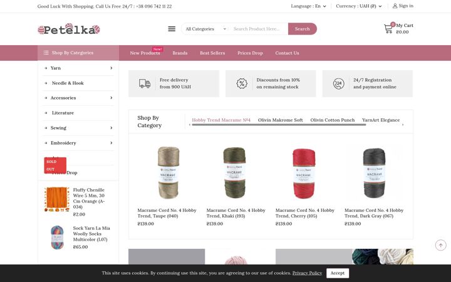Screen dimensions: 451x282
Task: Click the My Cart label
Action: click(405, 25)
